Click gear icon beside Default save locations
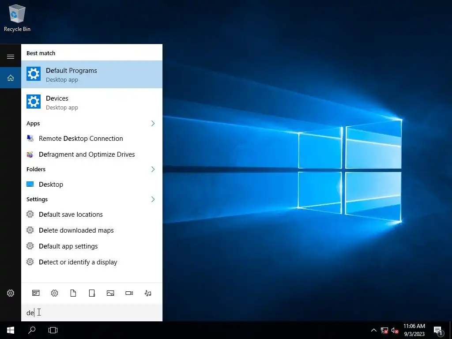The height and width of the screenshot is (339, 452). [x=30, y=214]
